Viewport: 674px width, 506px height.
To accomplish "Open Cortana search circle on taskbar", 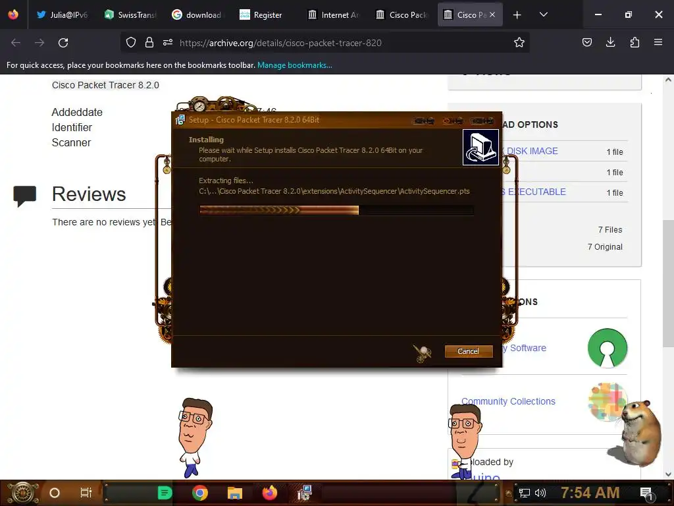I will 55,493.
